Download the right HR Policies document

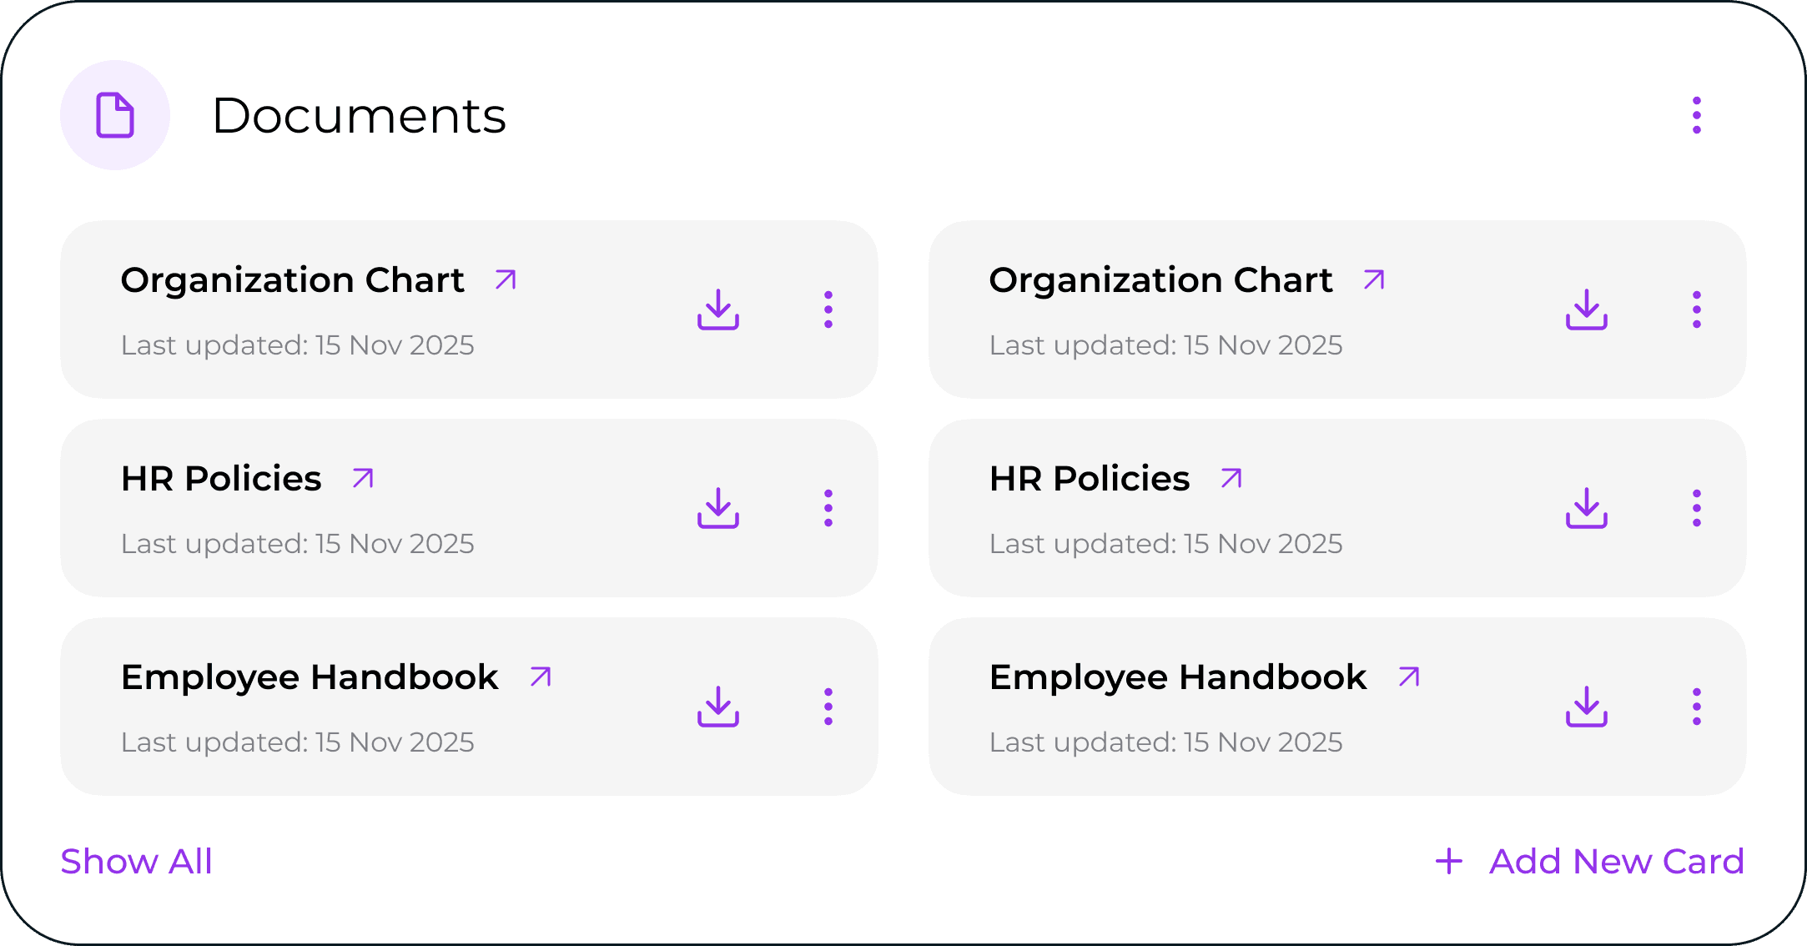(1587, 508)
